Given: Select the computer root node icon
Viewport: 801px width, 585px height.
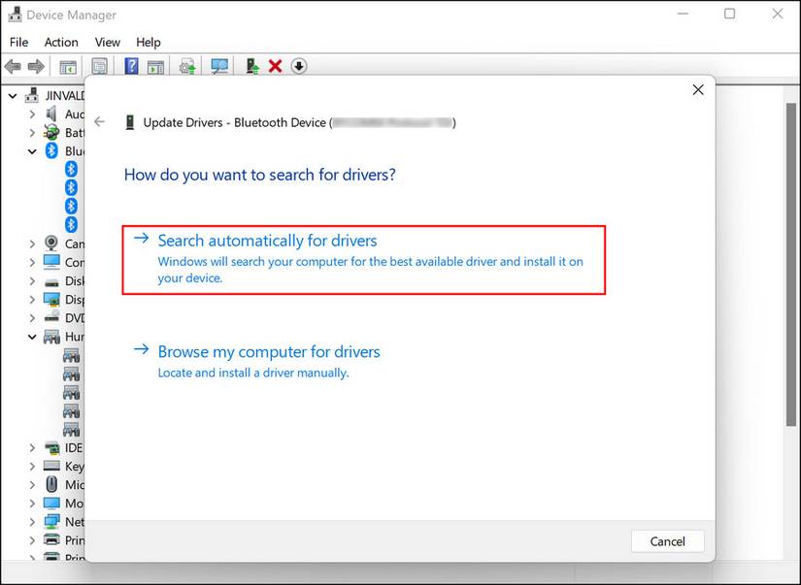Looking at the screenshot, I should tap(32, 95).
